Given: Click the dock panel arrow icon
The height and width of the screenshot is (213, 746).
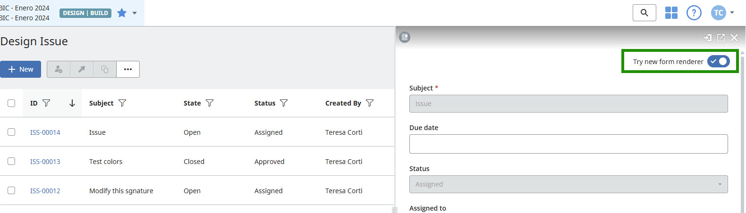Looking at the screenshot, I should [707, 38].
